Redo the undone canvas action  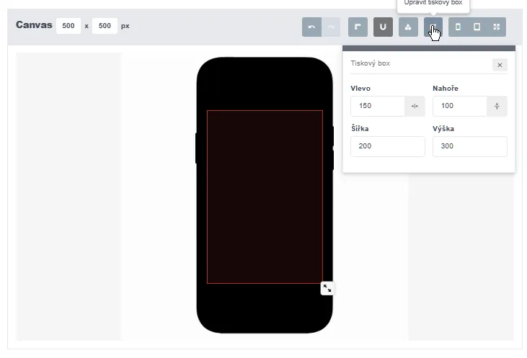coord(331,27)
